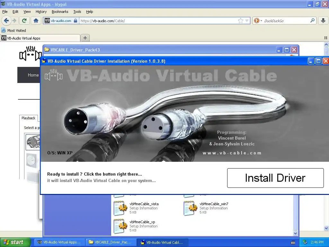The width and height of the screenshot is (329, 247).
Task: Open the Downloads arrow button
Action: tap(323, 21)
